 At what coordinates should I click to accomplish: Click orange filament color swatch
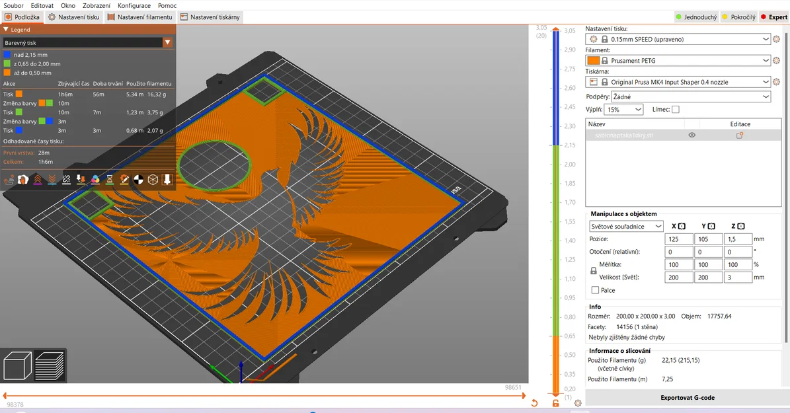coord(594,60)
